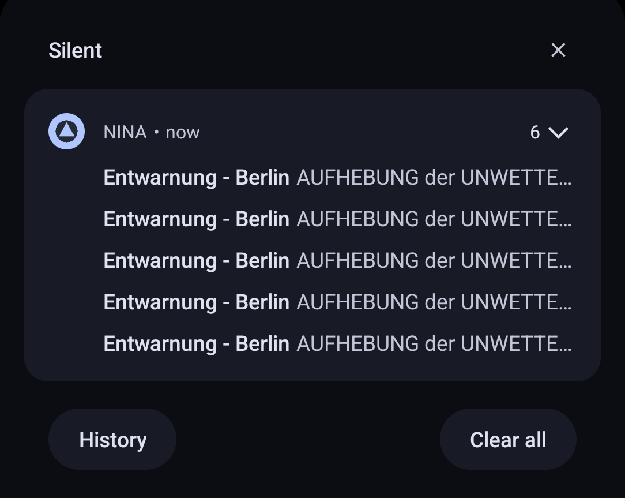This screenshot has height=498, width=625.
Task: Click the word Berlin in the first notification
Action: click(262, 178)
